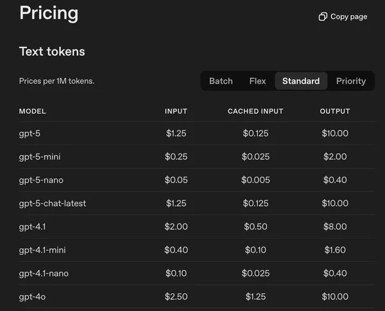Switch to the Priority pricing tab

tap(351, 81)
